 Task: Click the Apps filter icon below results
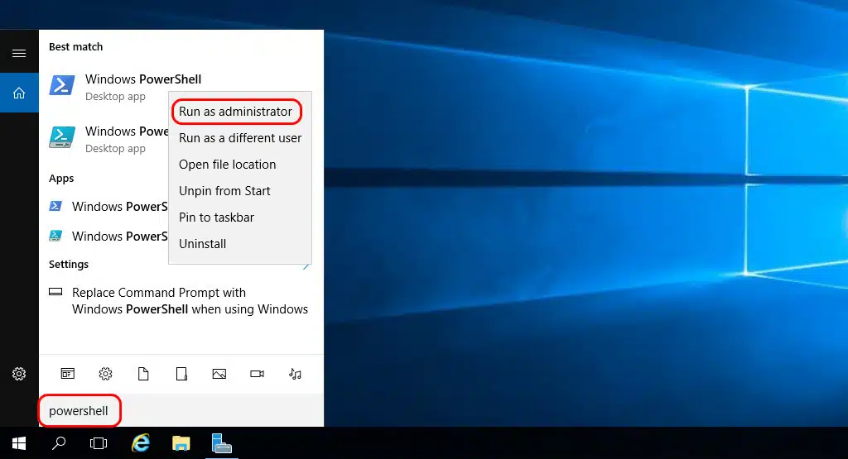(x=68, y=374)
